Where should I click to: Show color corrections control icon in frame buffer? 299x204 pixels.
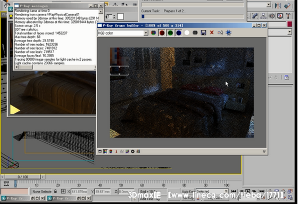point(100,151)
